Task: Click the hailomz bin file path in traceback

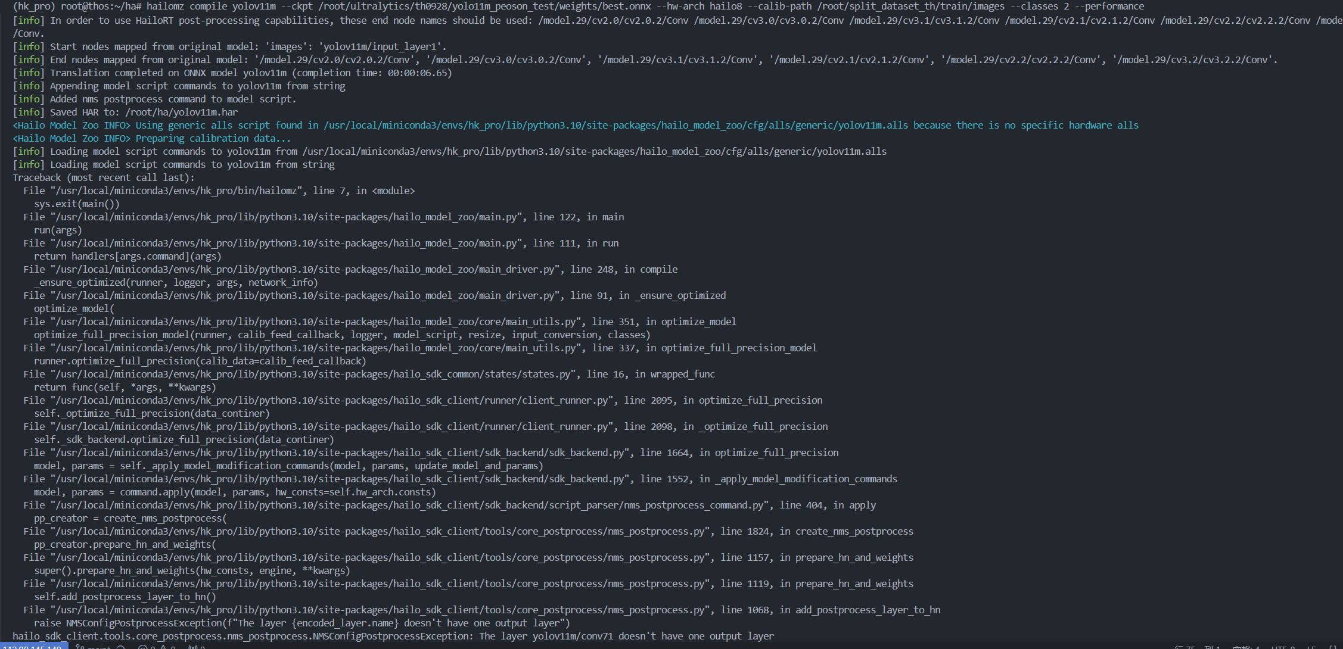Action: pos(176,191)
